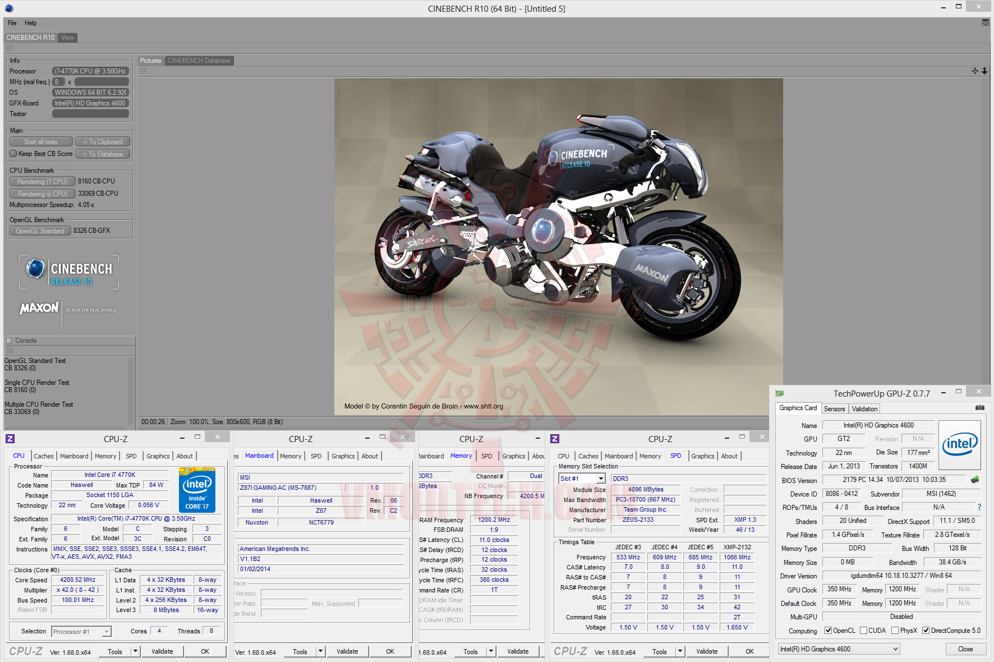Screen dimensions: 994x662
Task: Enable Keep Best CB Score checkbox
Action: click(x=13, y=154)
